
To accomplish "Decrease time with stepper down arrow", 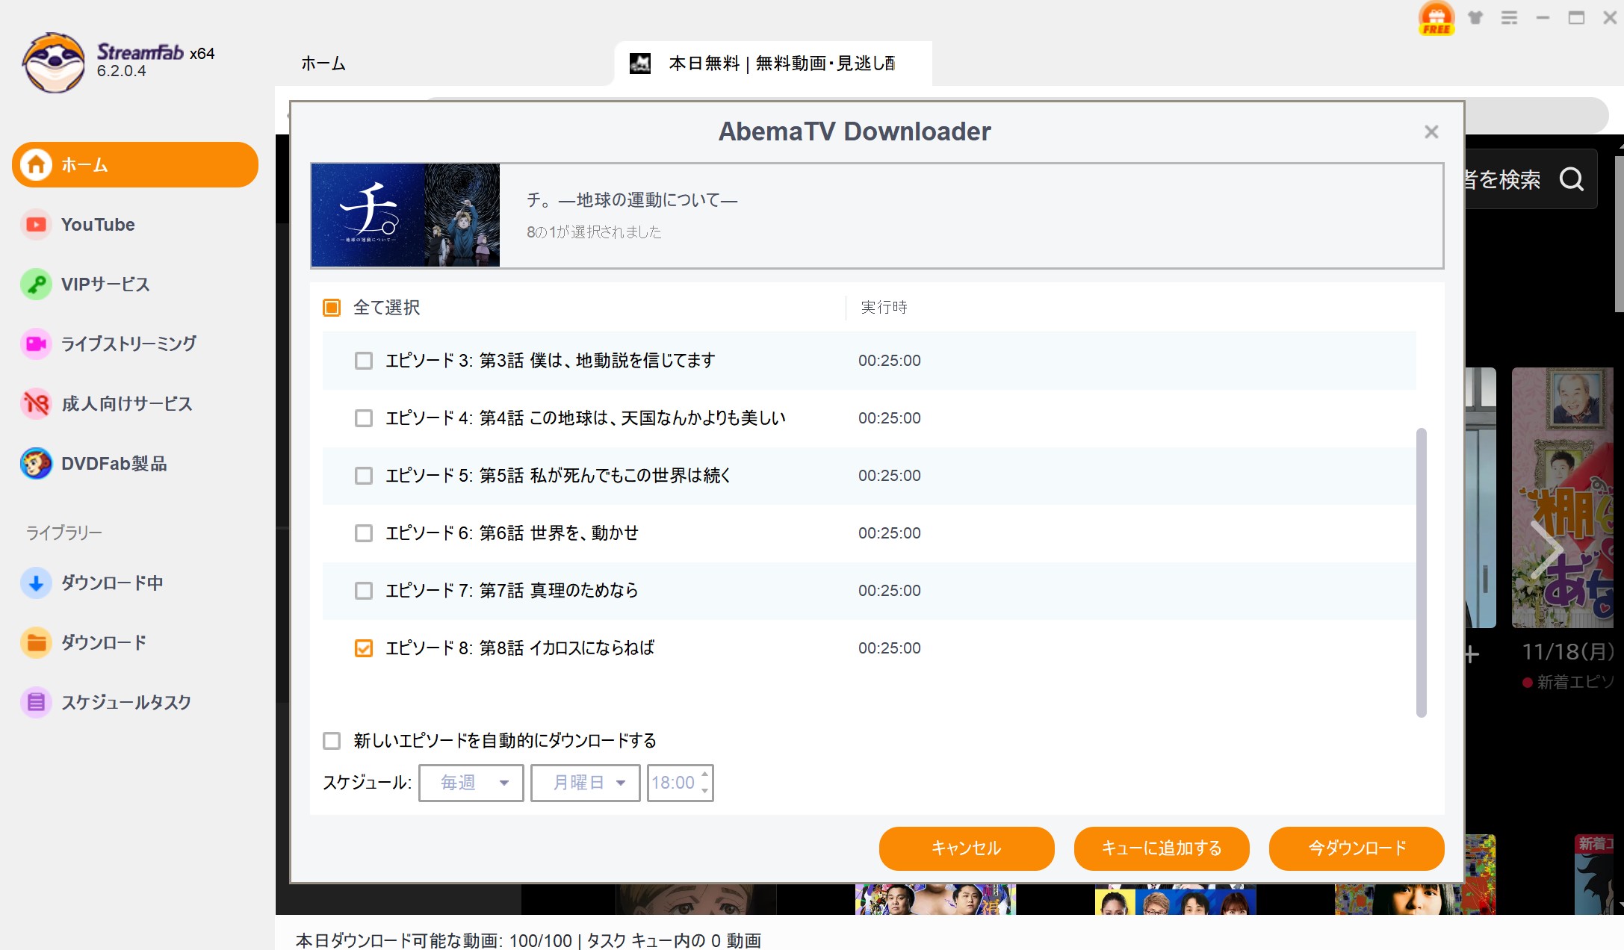I will pos(704,791).
